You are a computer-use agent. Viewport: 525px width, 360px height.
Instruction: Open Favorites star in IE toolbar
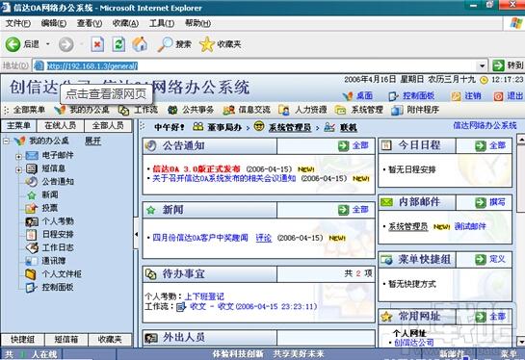coord(220,44)
